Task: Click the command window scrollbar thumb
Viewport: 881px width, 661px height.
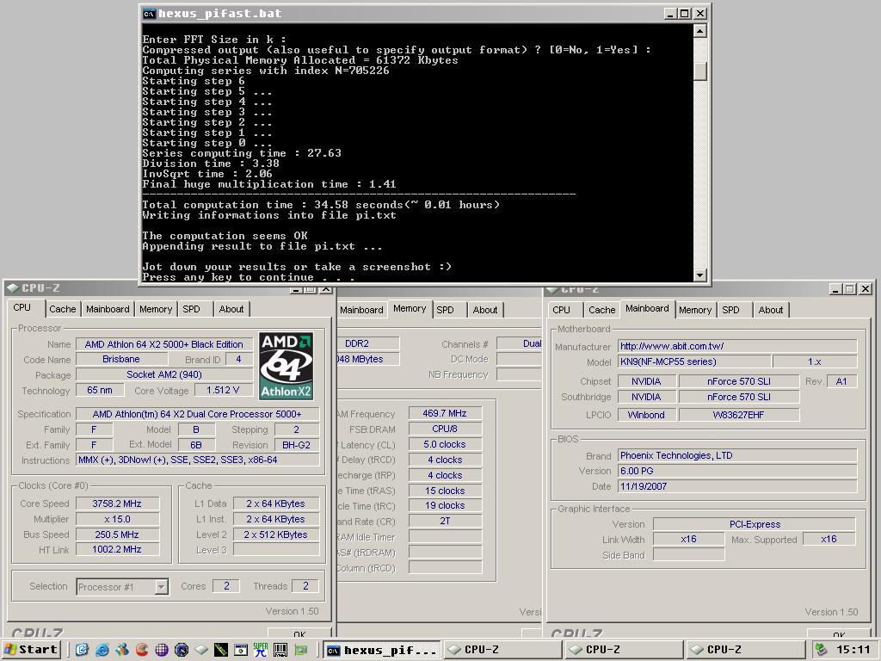Action: 700,71
